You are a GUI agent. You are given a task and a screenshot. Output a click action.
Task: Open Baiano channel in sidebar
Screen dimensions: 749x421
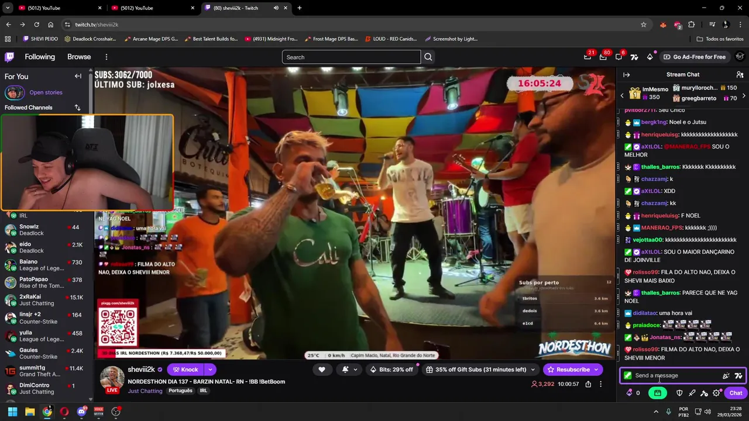point(46,265)
